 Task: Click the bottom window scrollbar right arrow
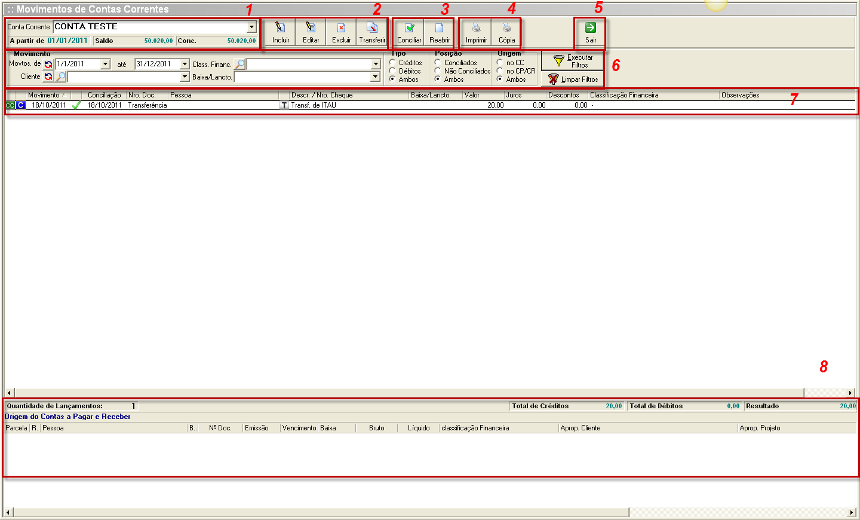(852, 513)
